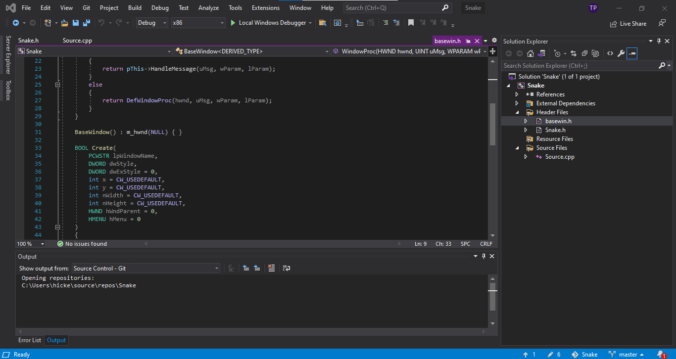This screenshot has width=676, height=359.
Task: Toggle Show All Files in Solution Explorer
Action: [595, 53]
